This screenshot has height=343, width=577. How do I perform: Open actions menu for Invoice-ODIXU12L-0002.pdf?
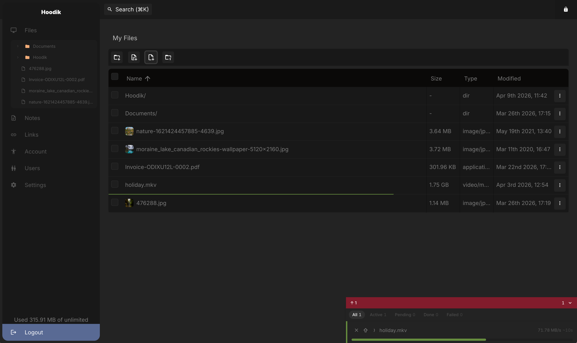(560, 167)
